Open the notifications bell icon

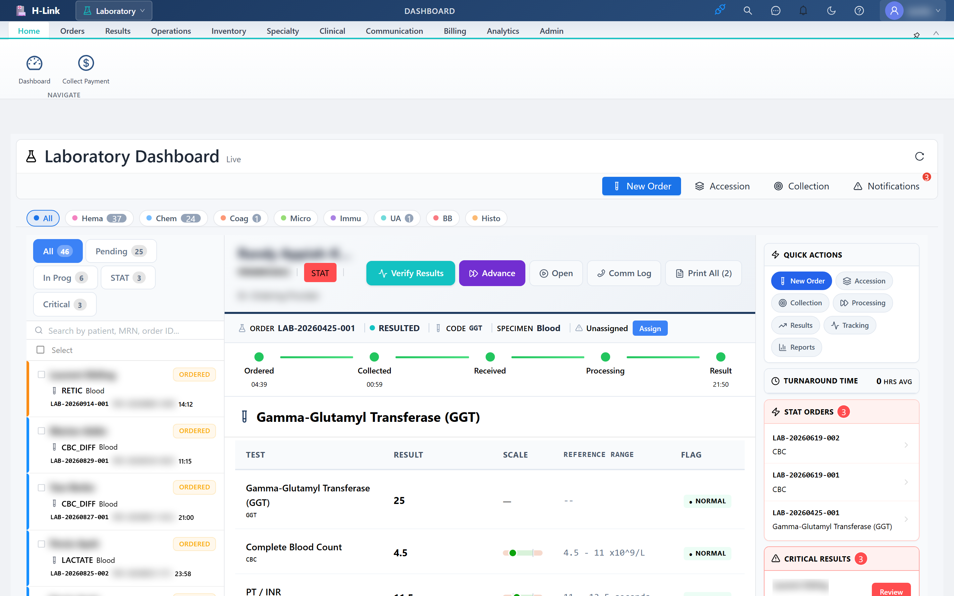click(x=803, y=11)
